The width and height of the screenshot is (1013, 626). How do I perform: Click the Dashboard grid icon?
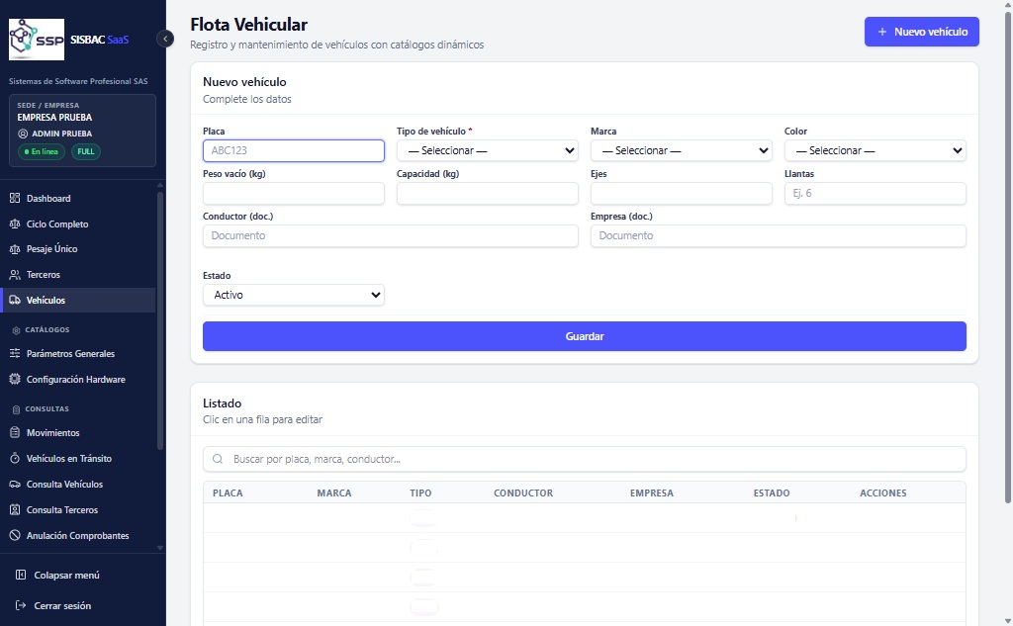[15, 199]
